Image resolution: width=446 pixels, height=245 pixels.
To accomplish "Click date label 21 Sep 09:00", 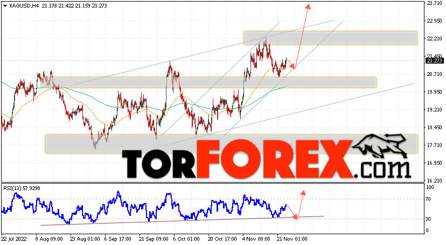I will tap(154, 239).
